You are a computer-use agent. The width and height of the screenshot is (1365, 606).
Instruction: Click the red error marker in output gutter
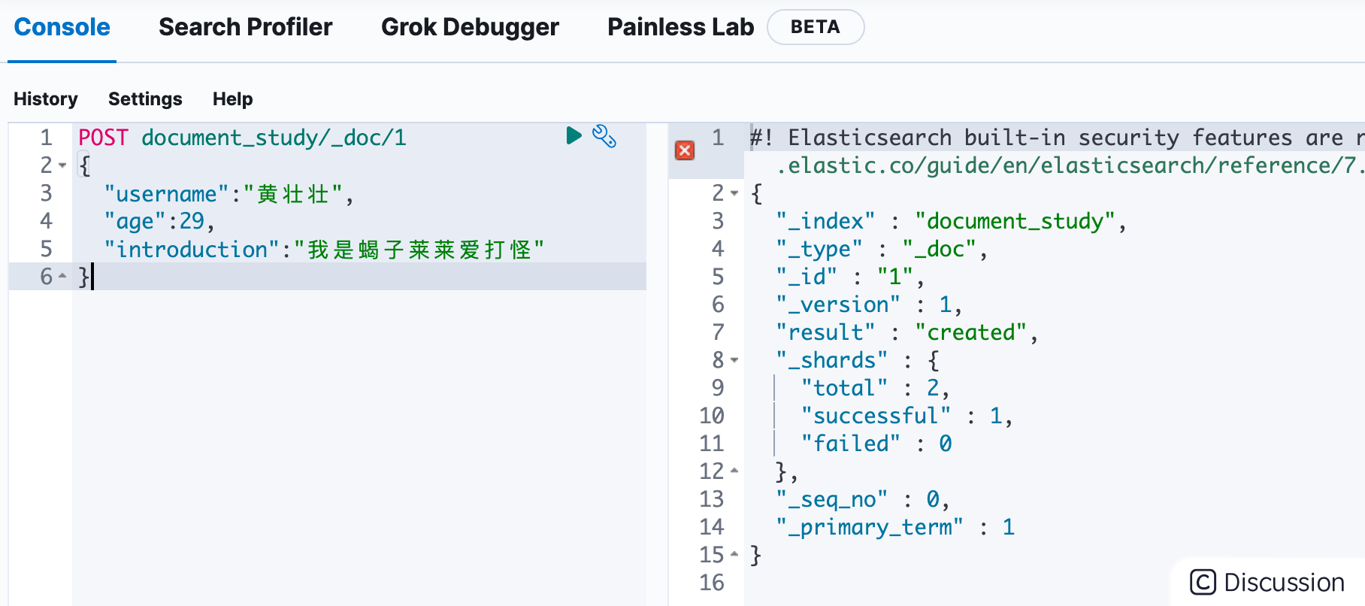685,150
